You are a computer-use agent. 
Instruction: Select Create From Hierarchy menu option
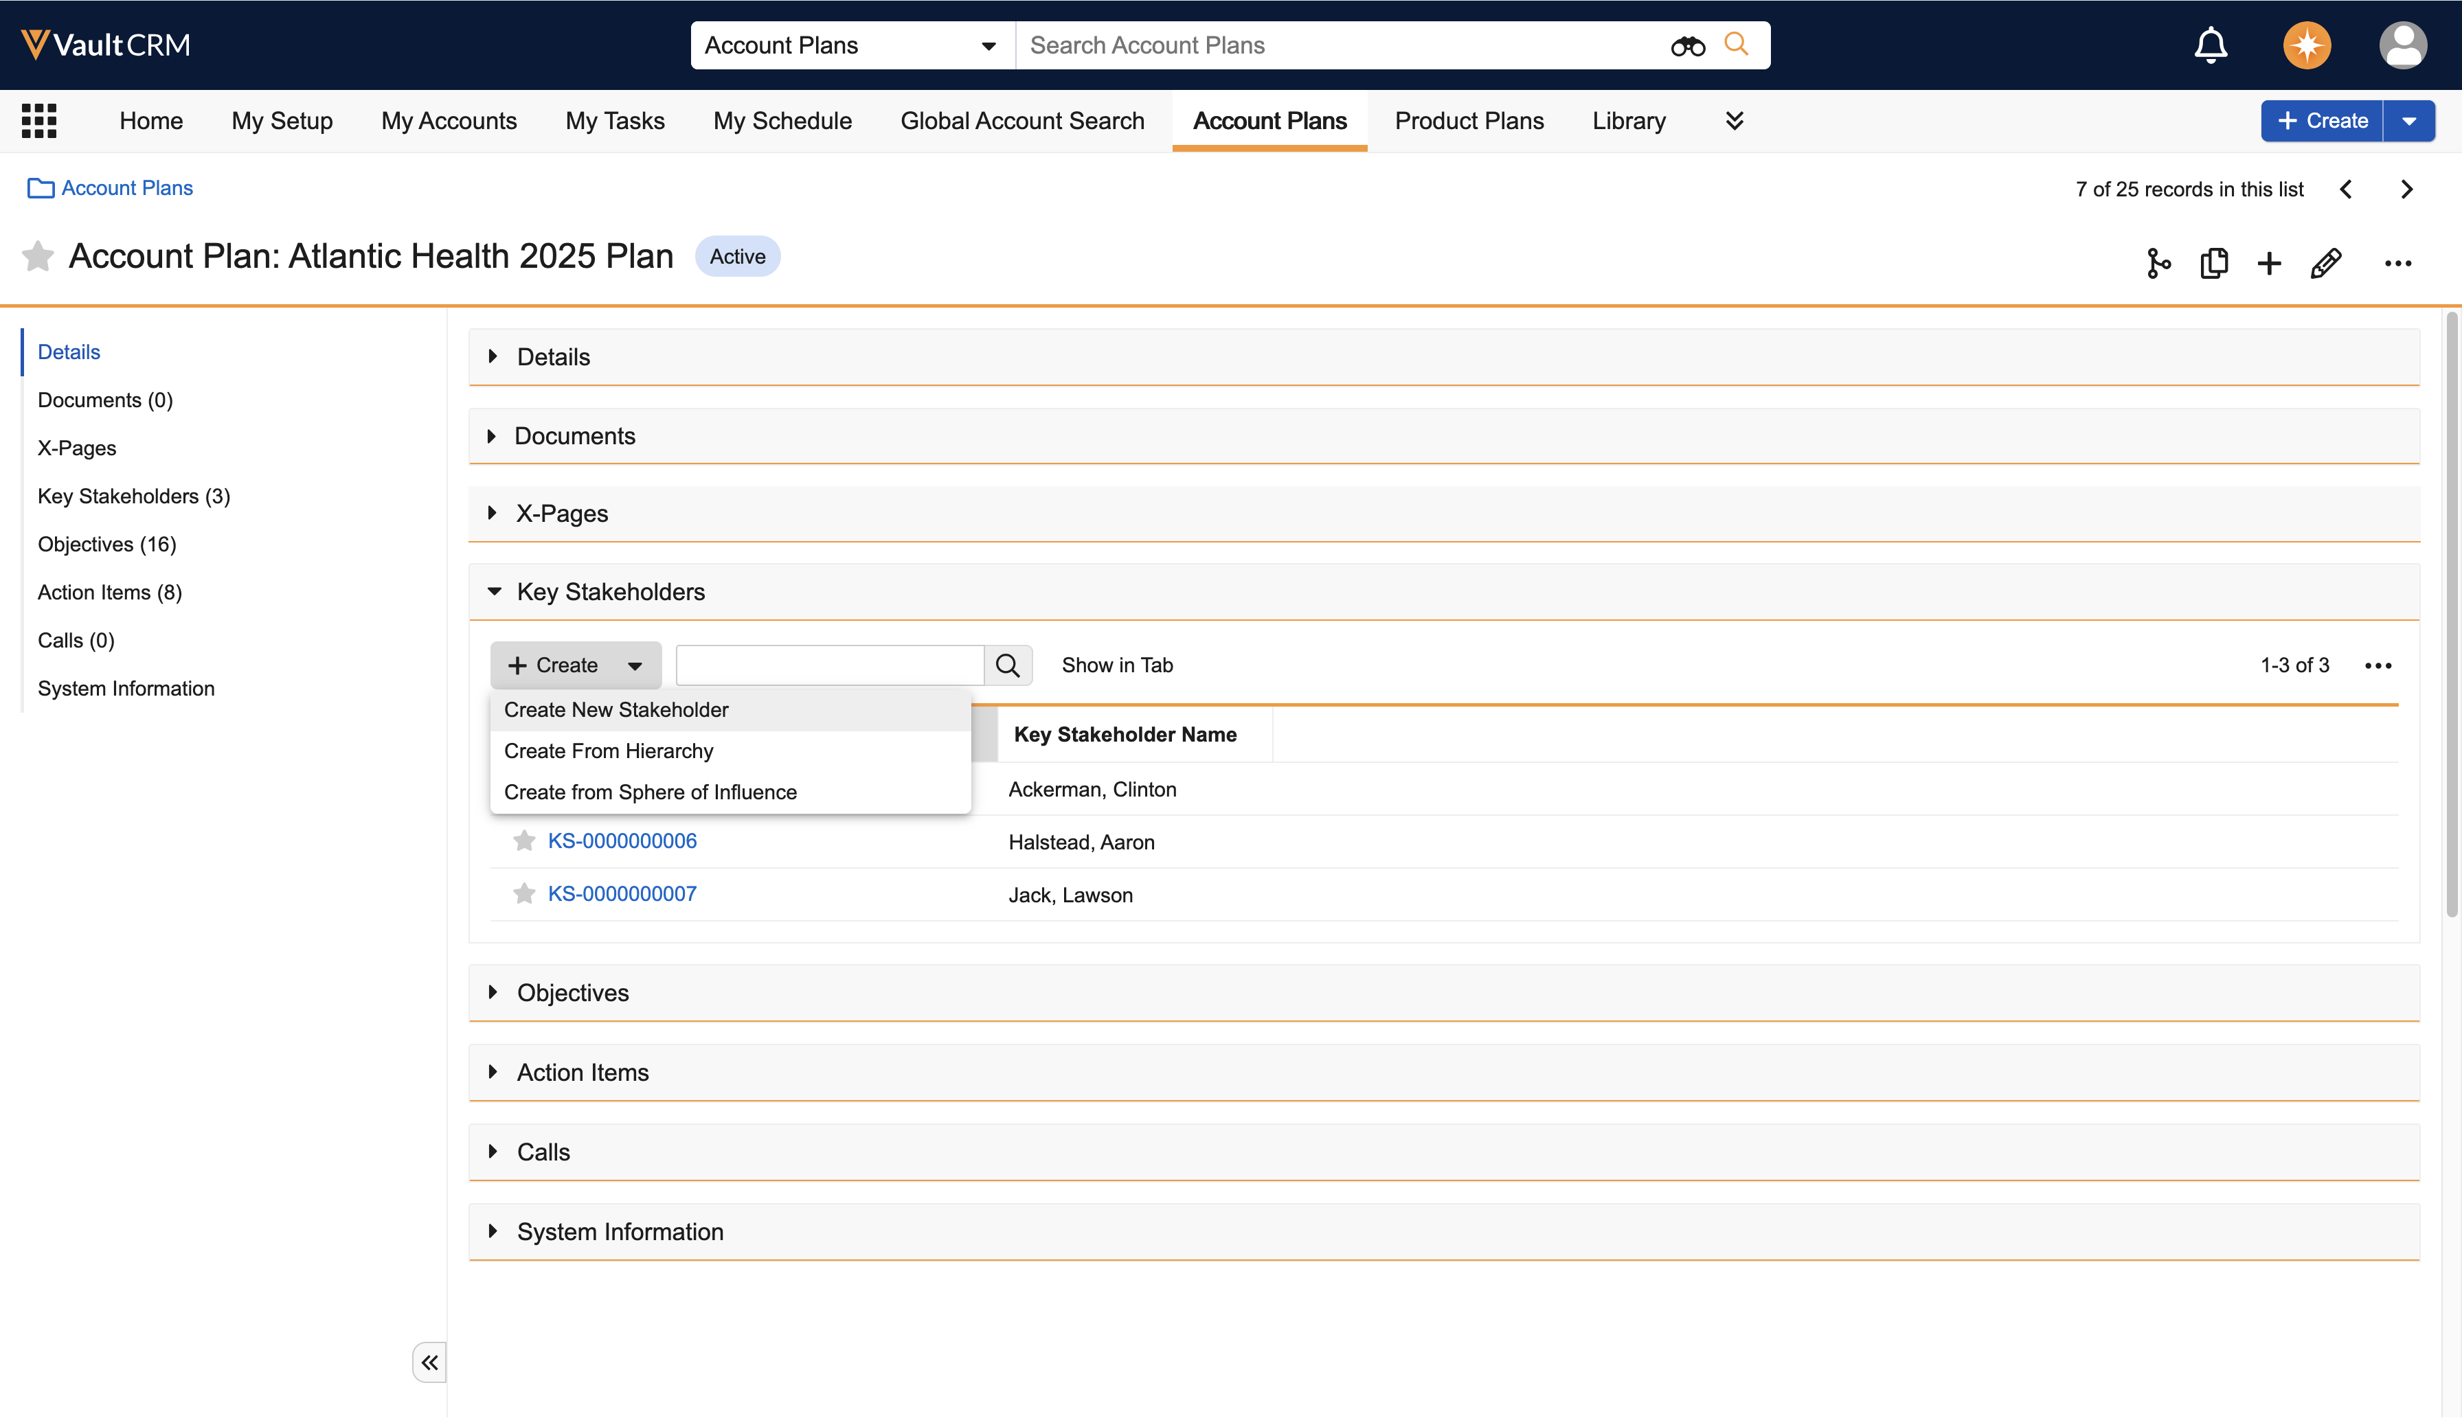(x=608, y=751)
